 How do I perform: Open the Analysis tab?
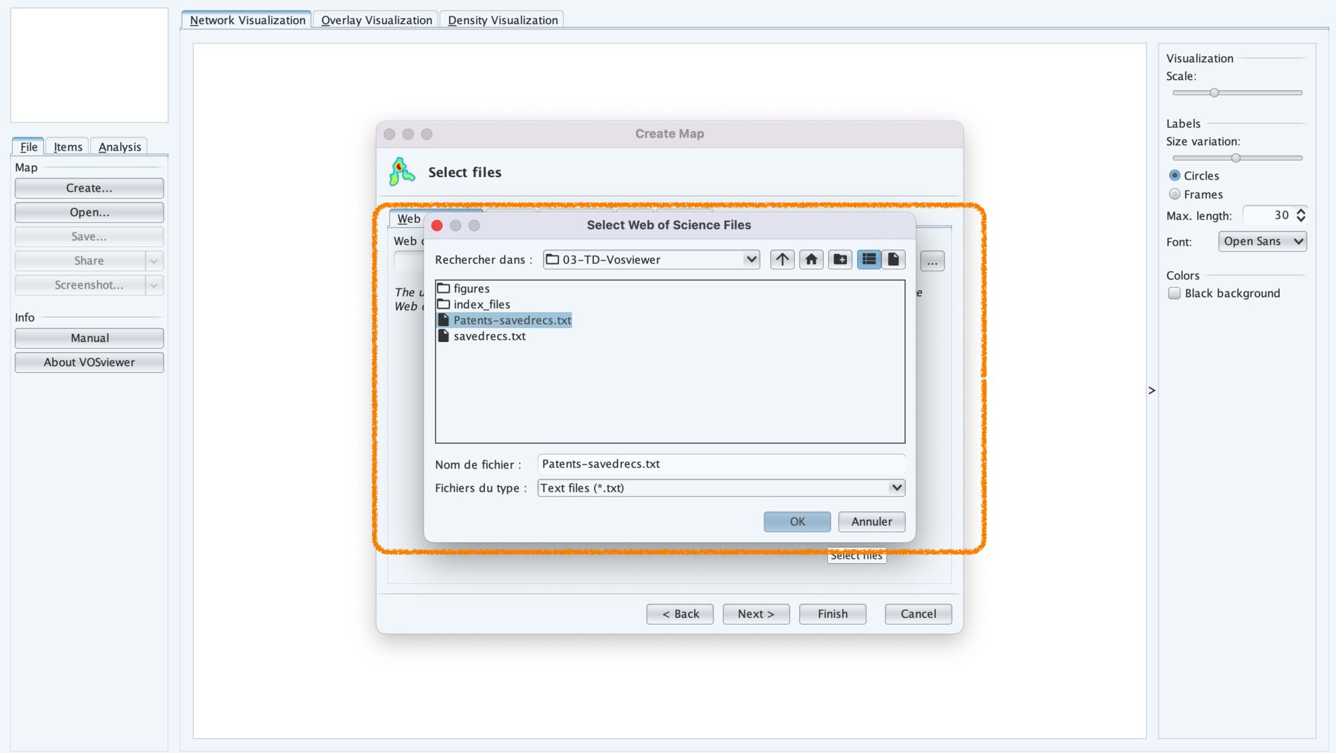coord(120,147)
